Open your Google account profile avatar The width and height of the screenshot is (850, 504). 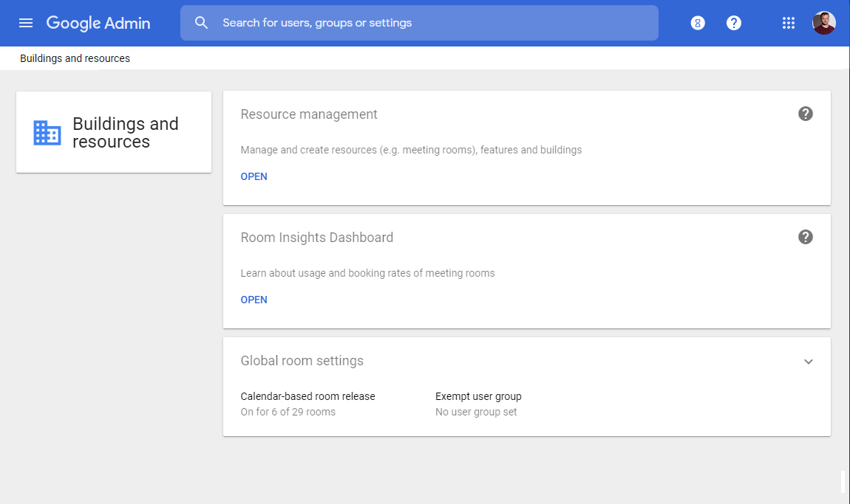tap(823, 23)
